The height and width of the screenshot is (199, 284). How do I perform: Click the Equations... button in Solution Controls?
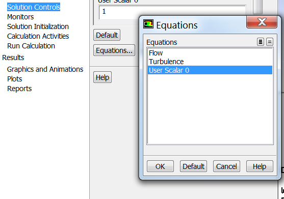[114, 50]
